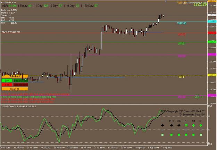
Task: Click the UTP 109.45 line
Action: coord(9,23)
